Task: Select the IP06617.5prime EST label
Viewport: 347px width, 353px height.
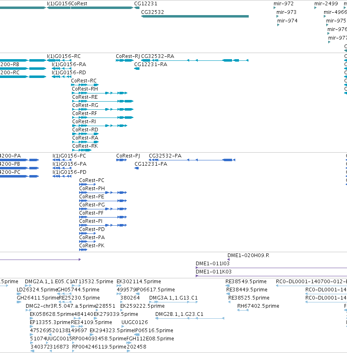Action: pyautogui.click(x=155, y=289)
